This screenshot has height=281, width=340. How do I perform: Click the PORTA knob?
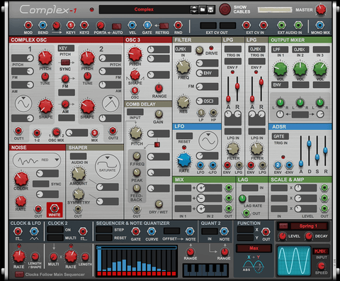point(101,26)
